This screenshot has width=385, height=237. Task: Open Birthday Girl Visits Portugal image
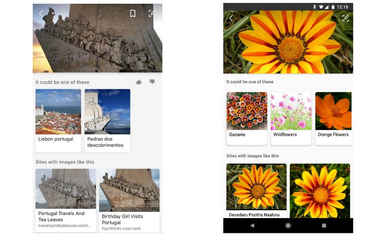[x=130, y=190]
